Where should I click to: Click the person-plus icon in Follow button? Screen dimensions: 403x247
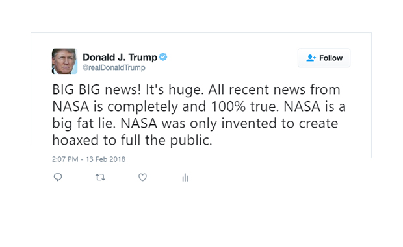coord(311,58)
